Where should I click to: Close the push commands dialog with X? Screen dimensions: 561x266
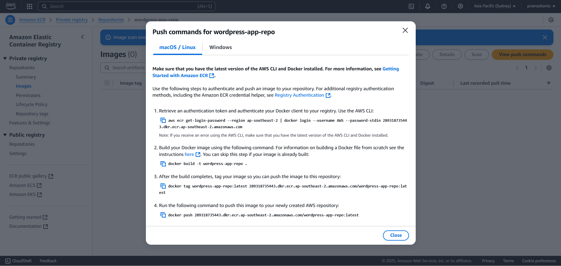tap(405, 30)
